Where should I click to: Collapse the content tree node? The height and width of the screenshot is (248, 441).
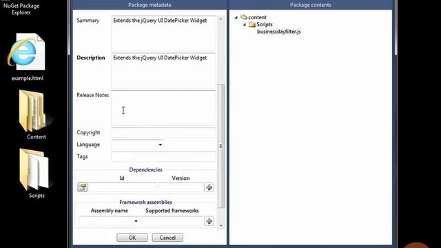236,17
